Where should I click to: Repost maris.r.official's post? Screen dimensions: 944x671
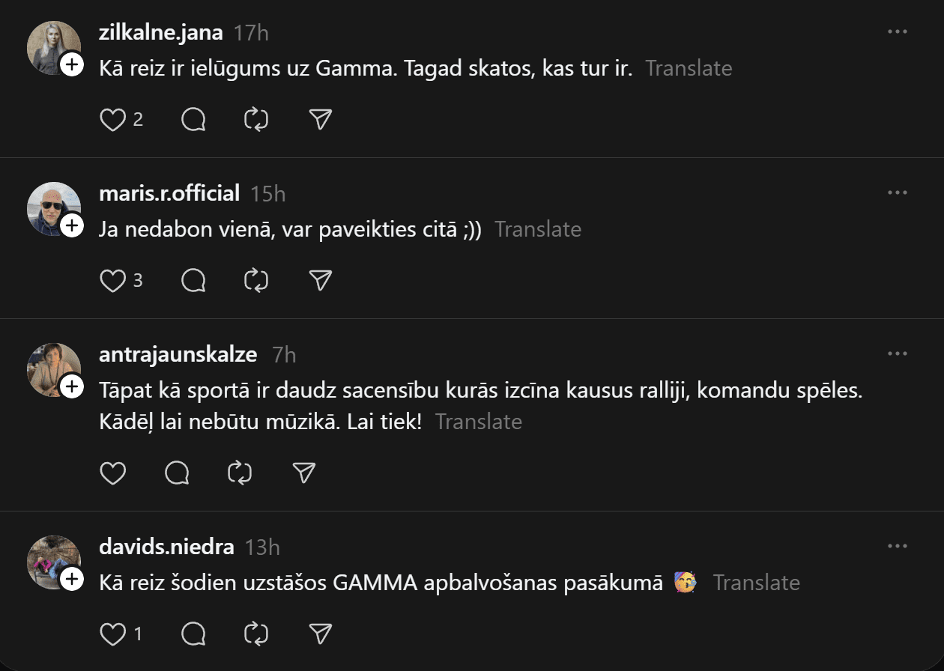(x=256, y=281)
